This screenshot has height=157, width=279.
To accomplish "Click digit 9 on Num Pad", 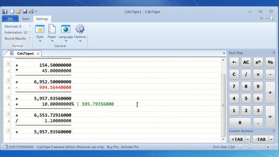I will coord(258,86).
